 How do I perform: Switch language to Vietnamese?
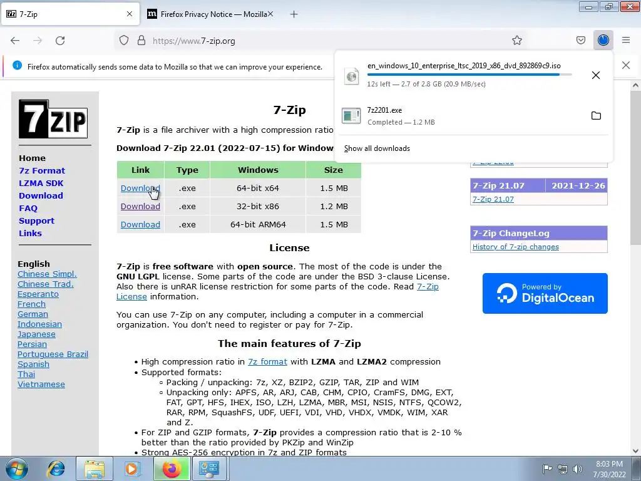[x=41, y=384]
